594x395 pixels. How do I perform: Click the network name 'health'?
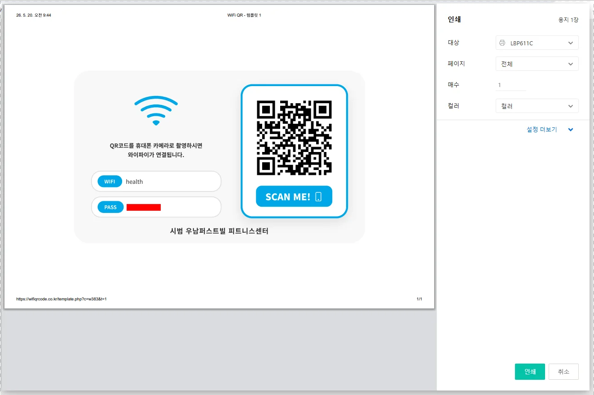(x=134, y=182)
